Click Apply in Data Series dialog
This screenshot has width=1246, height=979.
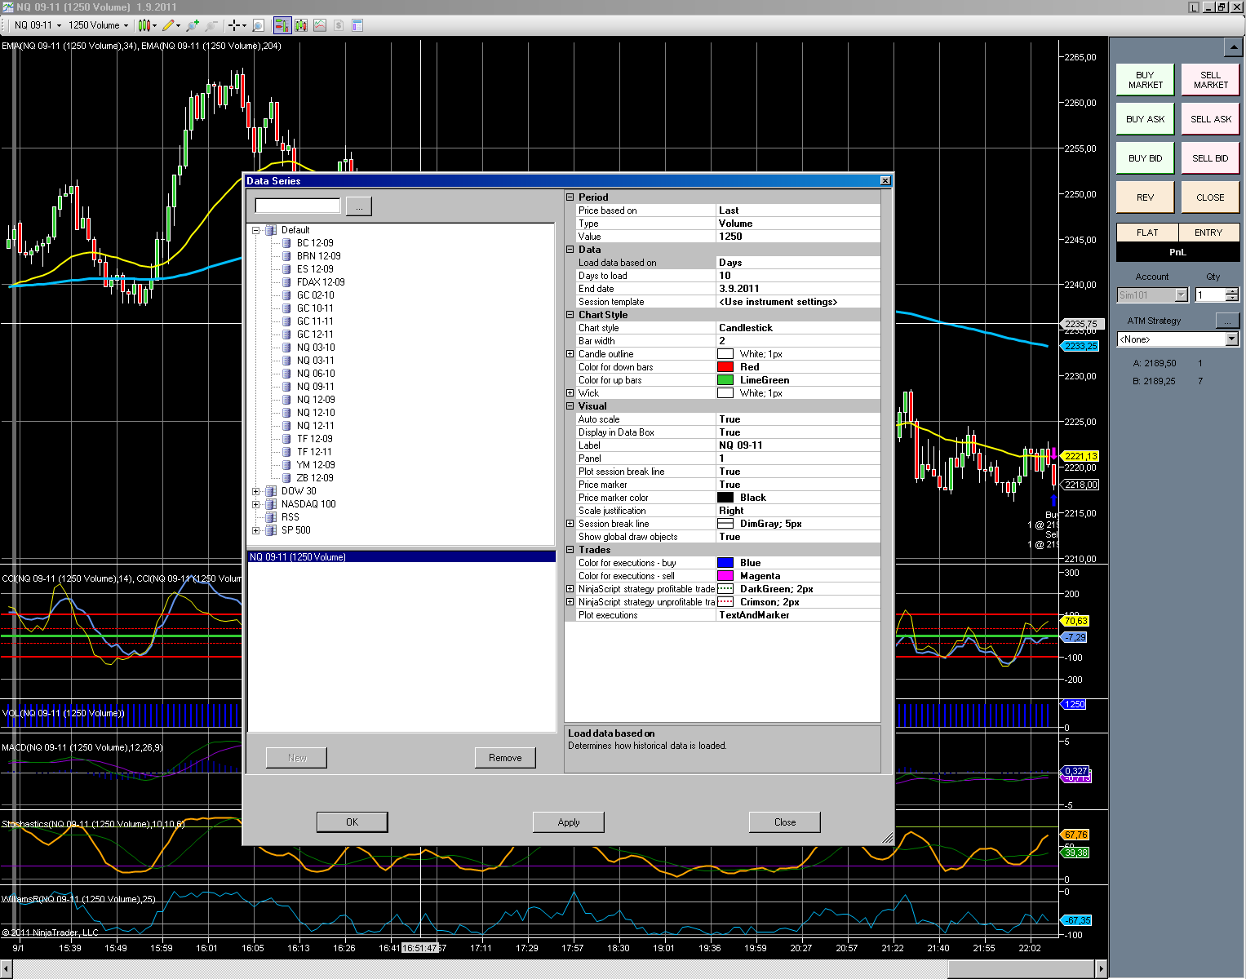[x=569, y=822]
